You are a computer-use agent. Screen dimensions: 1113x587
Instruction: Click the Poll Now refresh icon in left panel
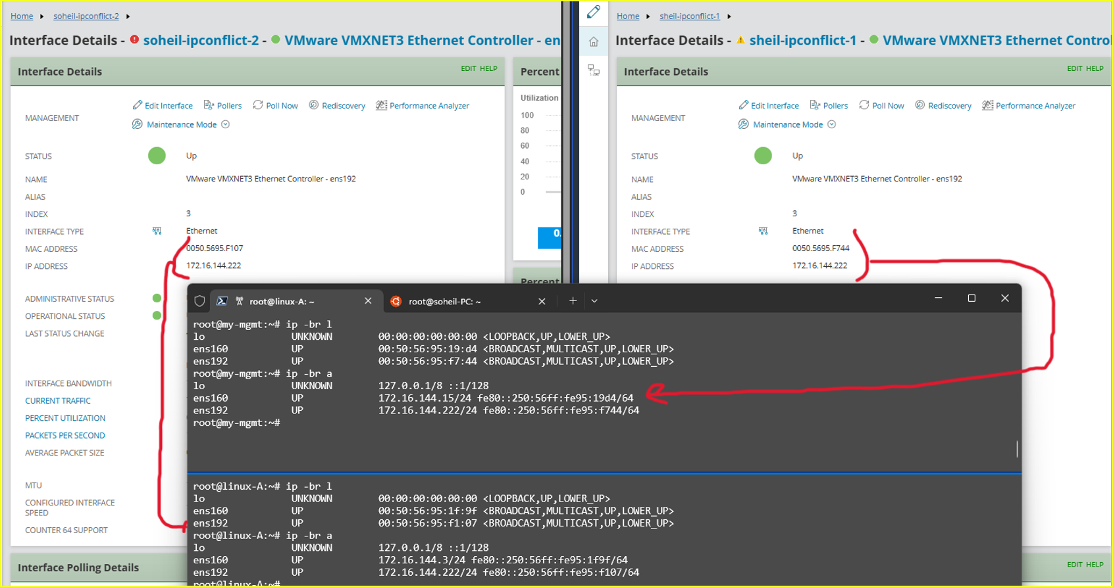[258, 105]
